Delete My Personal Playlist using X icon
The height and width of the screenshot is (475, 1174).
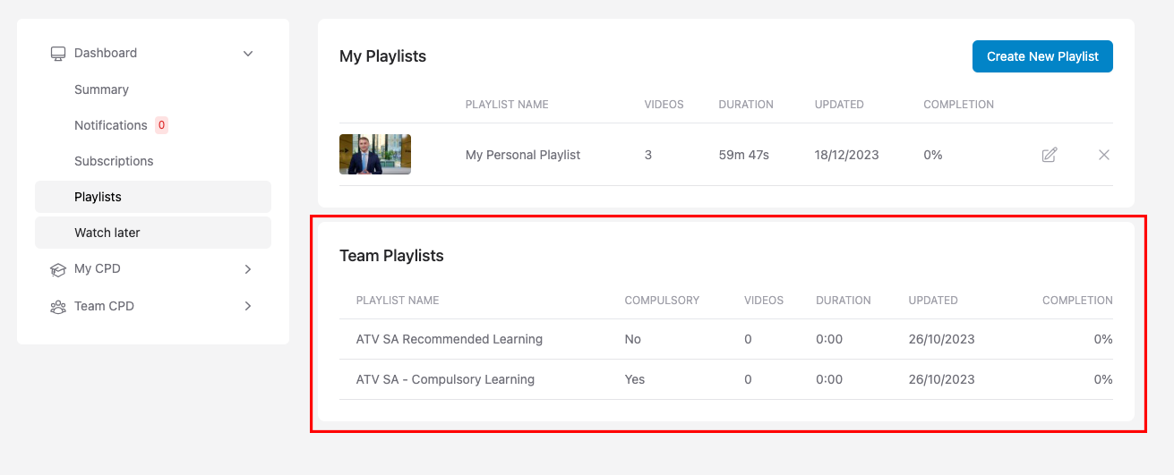[x=1104, y=155]
